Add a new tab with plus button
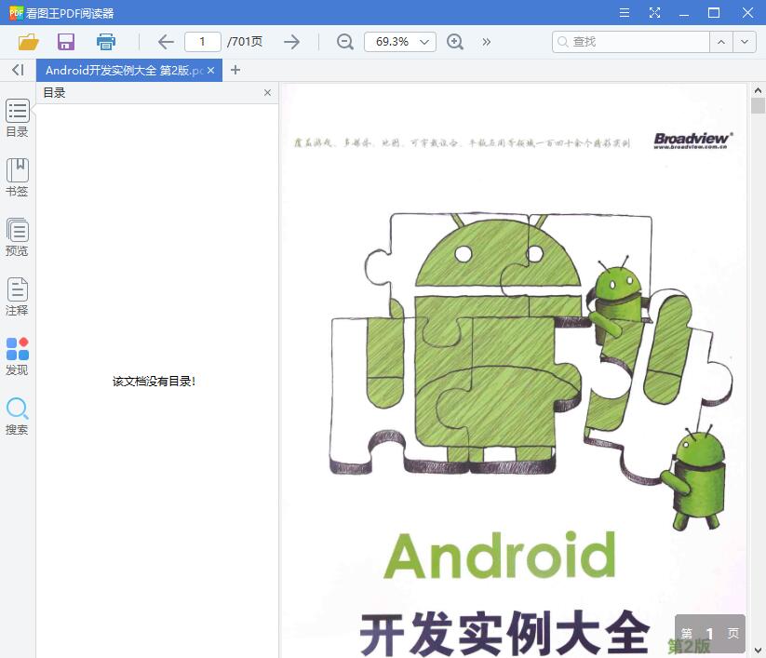 [235, 70]
